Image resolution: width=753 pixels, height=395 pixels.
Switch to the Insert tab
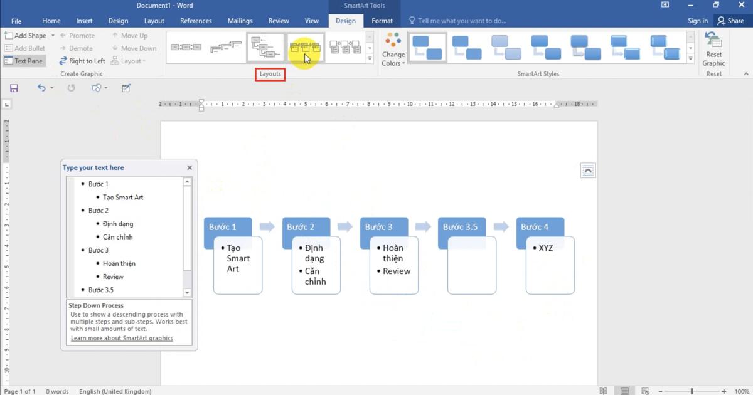[85, 21]
